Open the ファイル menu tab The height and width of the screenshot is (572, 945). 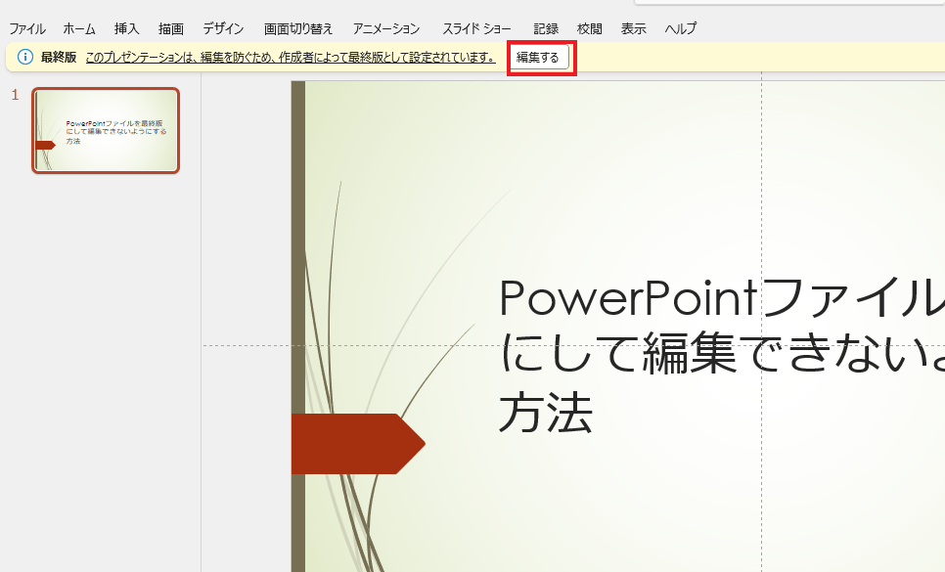[x=27, y=29]
